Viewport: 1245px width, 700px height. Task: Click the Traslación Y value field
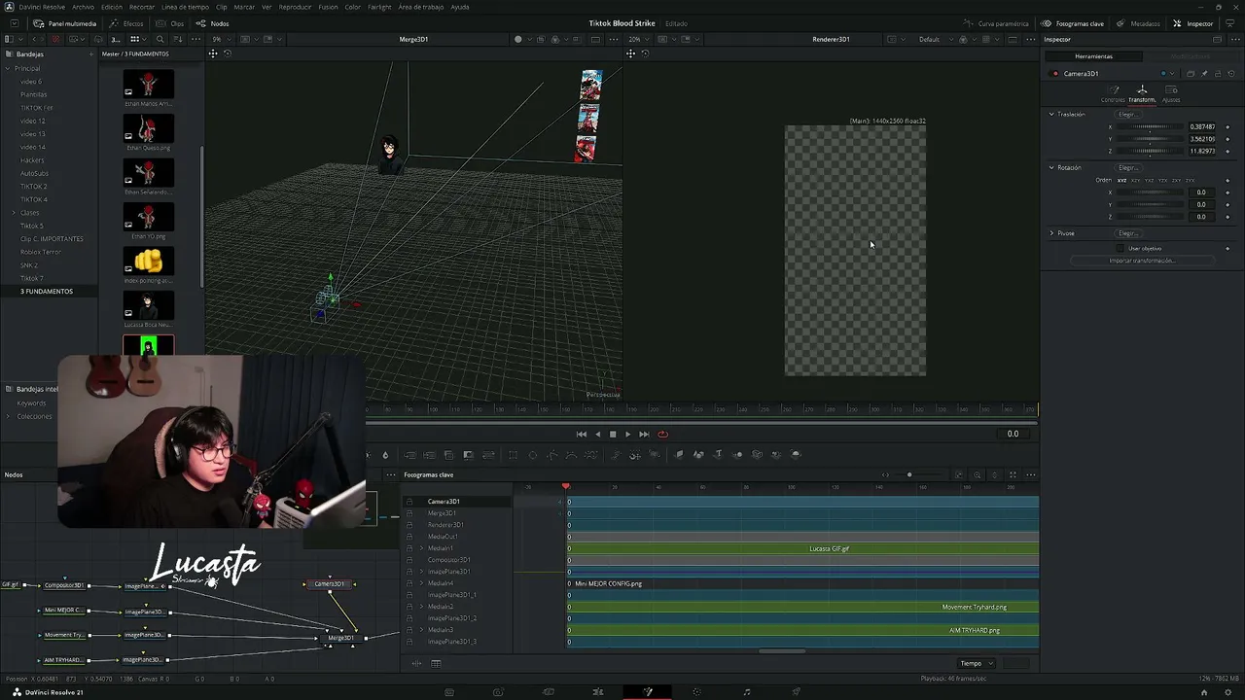coord(1202,139)
